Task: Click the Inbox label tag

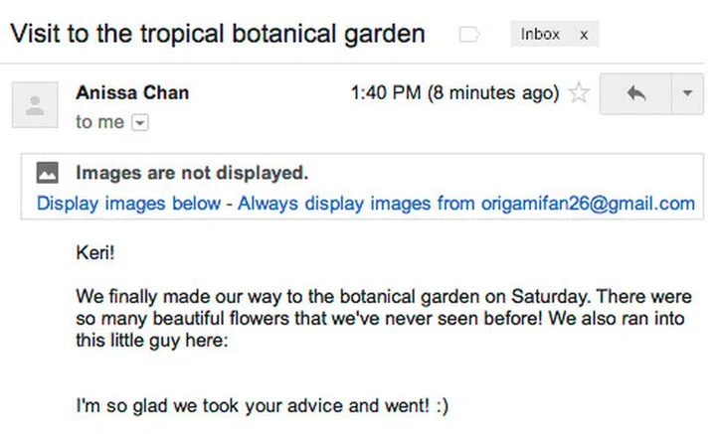Action: click(x=541, y=35)
